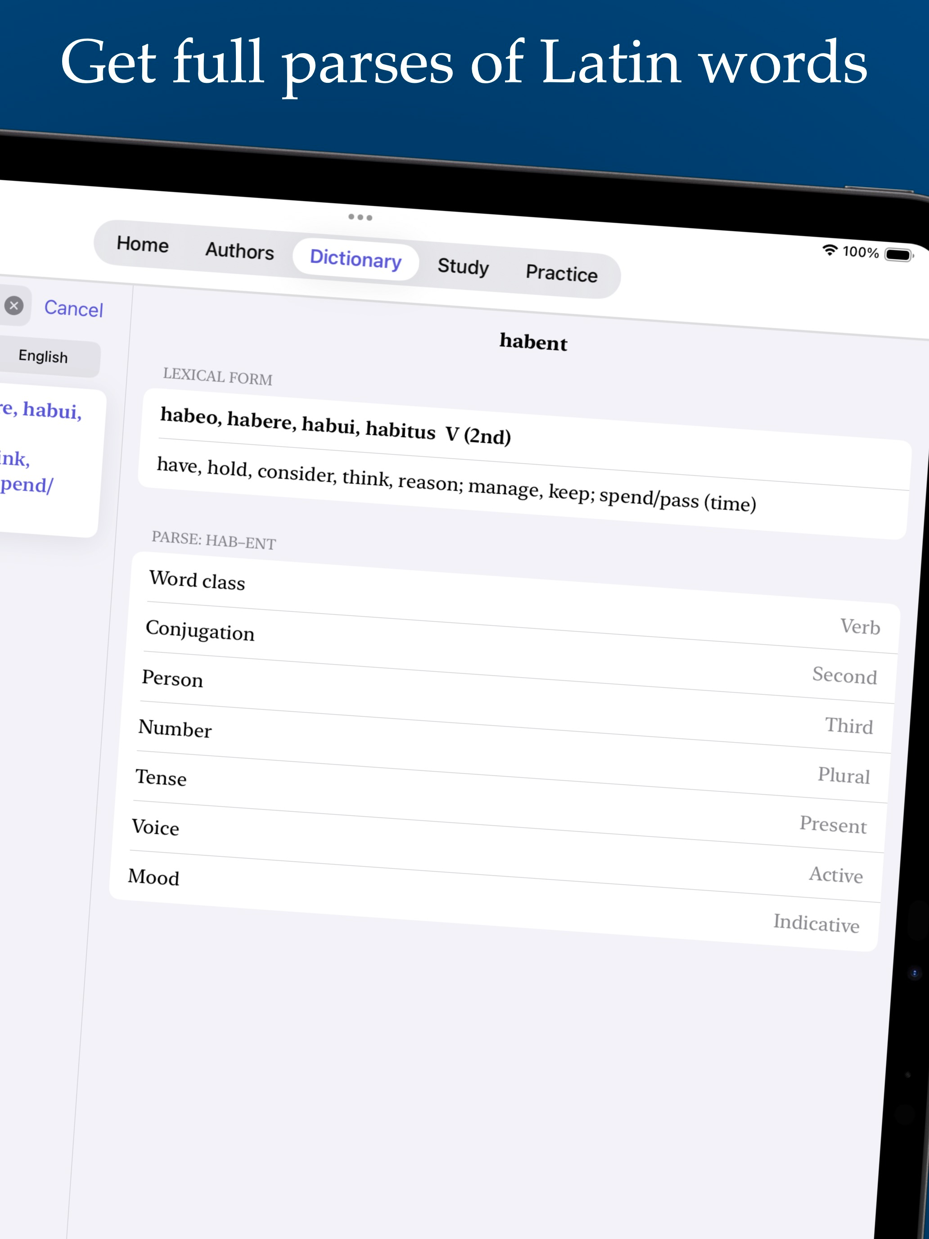Switch to the Authors tab
Viewport: 929px width, 1239px height.
(x=239, y=250)
